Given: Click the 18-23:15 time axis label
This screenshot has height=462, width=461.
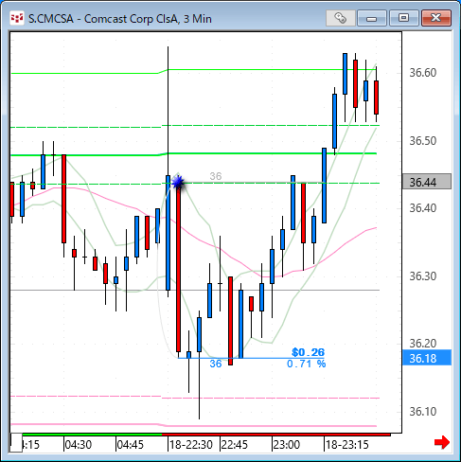Looking at the screenshot, I should click(x=346, y=445).
